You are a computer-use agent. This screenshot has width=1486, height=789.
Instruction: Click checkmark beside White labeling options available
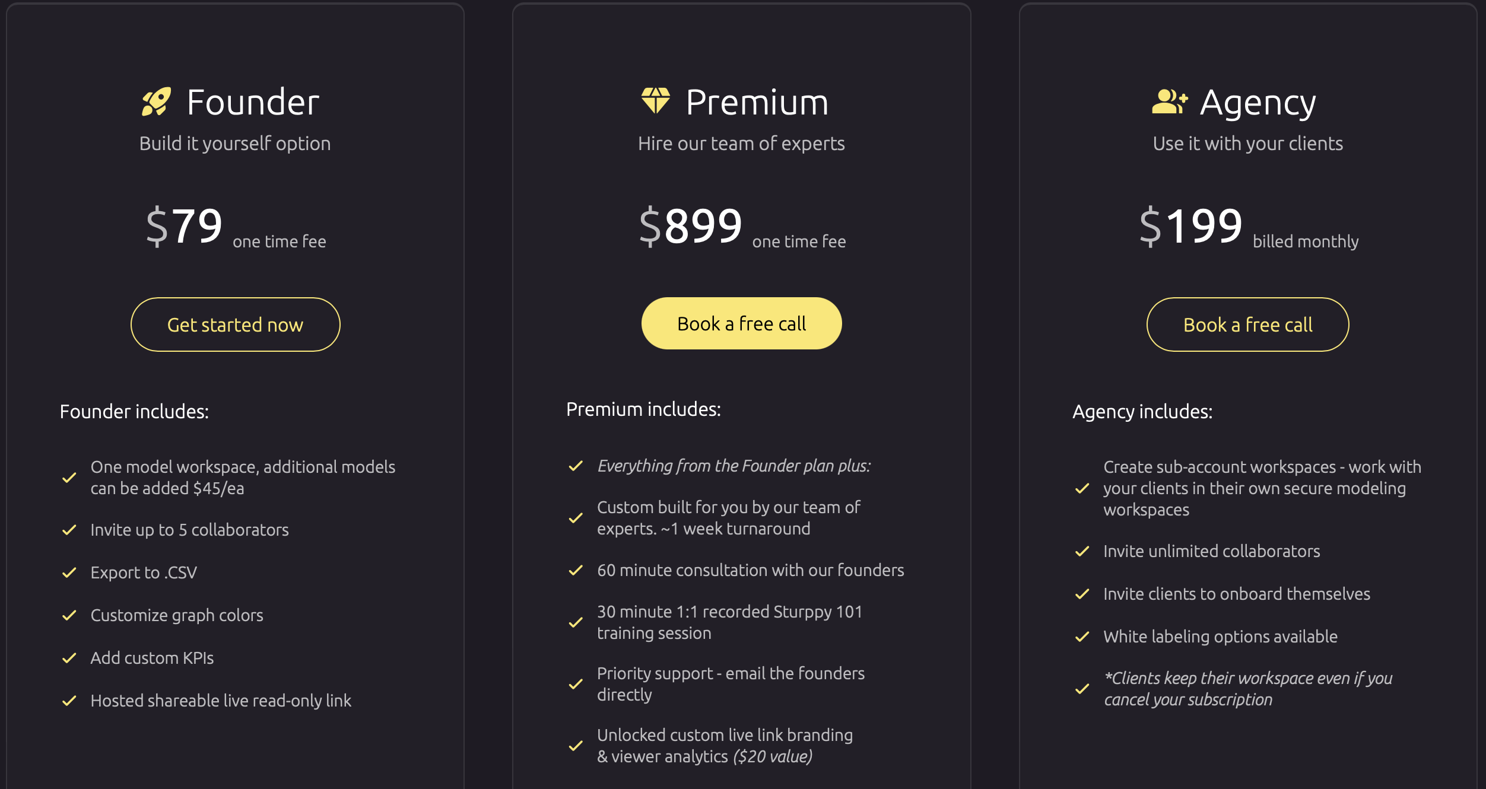pyautogui.click(x=1082, y=637)
